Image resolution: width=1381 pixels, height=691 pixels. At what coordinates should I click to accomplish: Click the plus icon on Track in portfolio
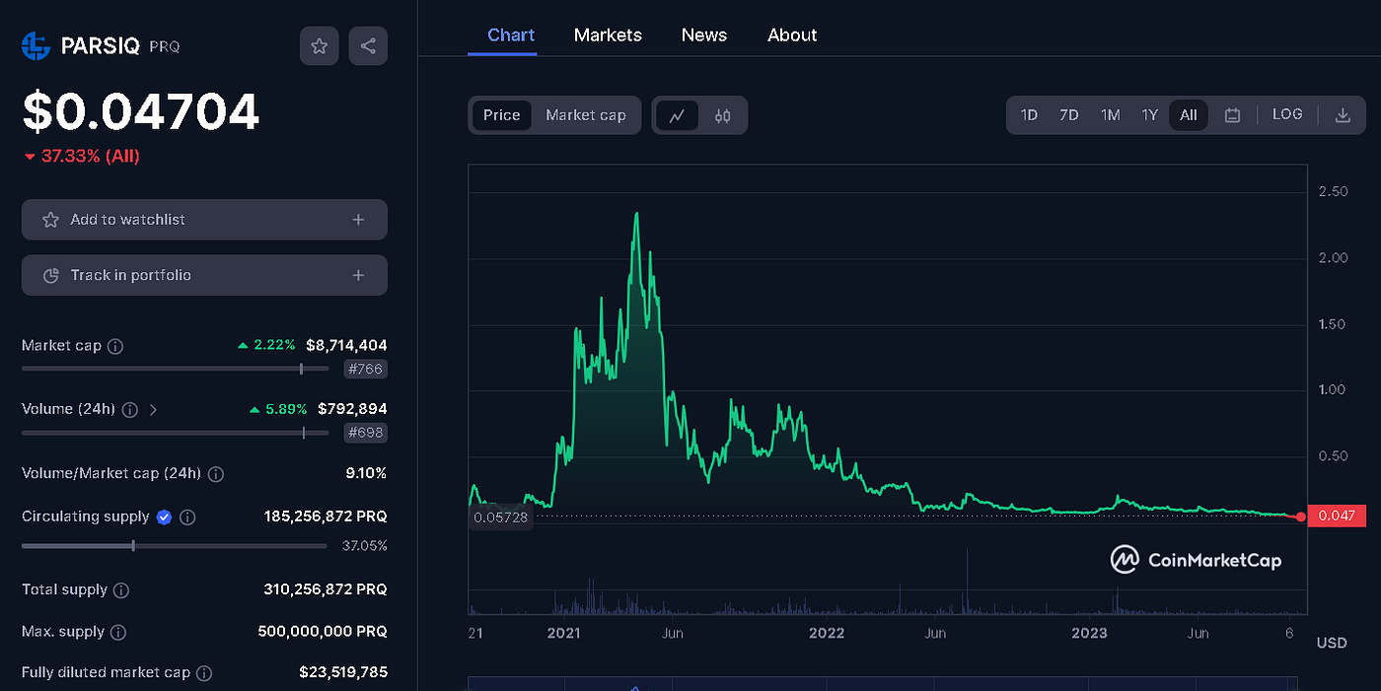pyautogui.click(x=358, y=275)
